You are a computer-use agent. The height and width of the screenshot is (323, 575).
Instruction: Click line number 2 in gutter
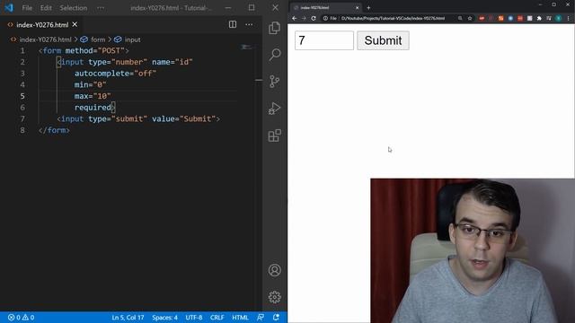pos(22,62)
